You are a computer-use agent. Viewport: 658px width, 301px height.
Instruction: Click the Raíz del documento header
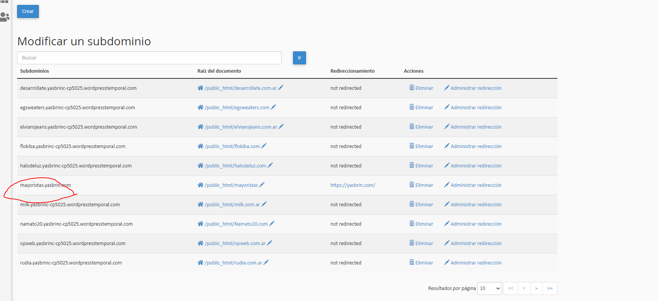219,71
